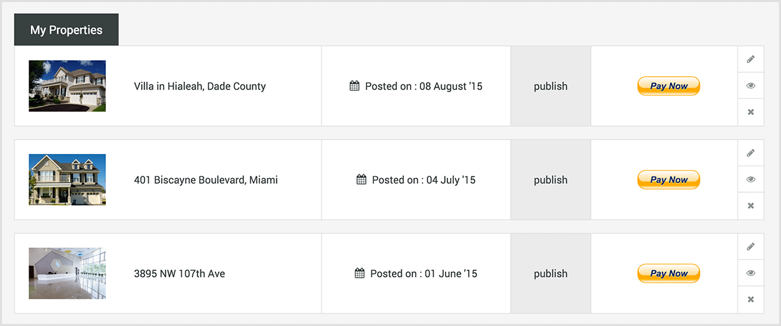
Task: Pay now for 3895 NW 107th Ave
Action: tap(668, 273)
